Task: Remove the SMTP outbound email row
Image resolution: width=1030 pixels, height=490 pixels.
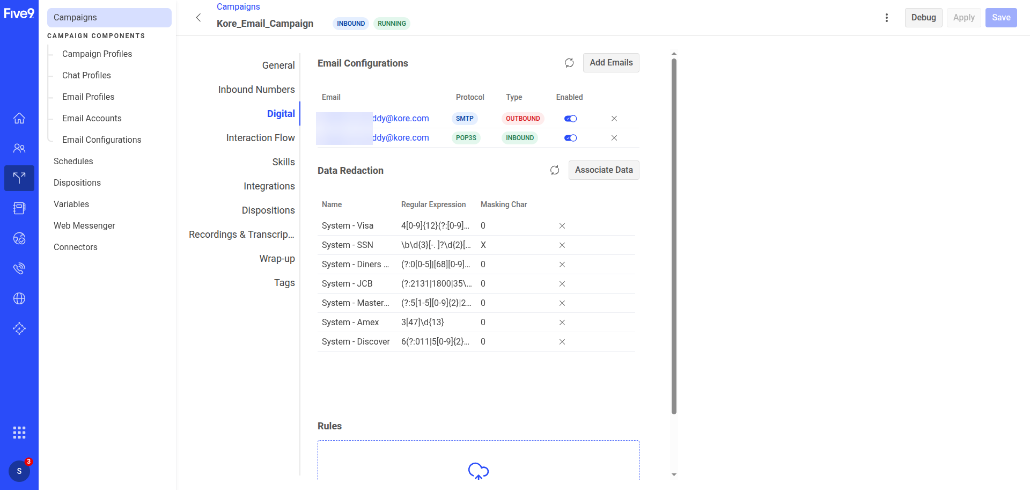Action: 614,119
